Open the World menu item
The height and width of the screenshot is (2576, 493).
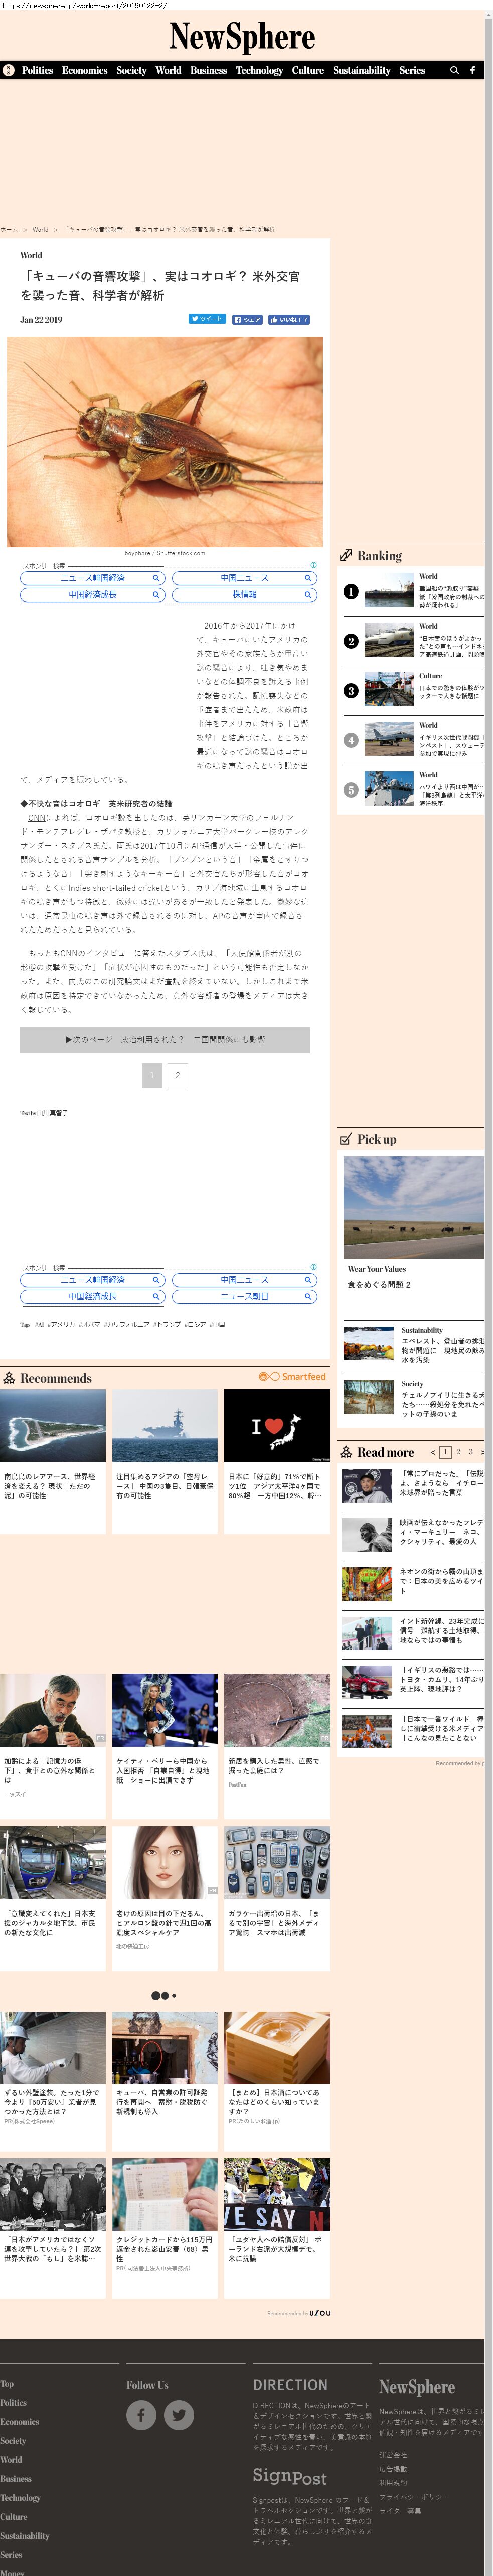168,70
